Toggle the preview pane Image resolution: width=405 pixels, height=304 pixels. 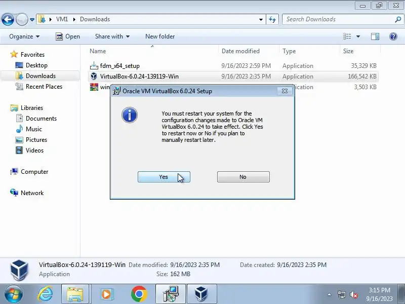click(x=375, y=36)
